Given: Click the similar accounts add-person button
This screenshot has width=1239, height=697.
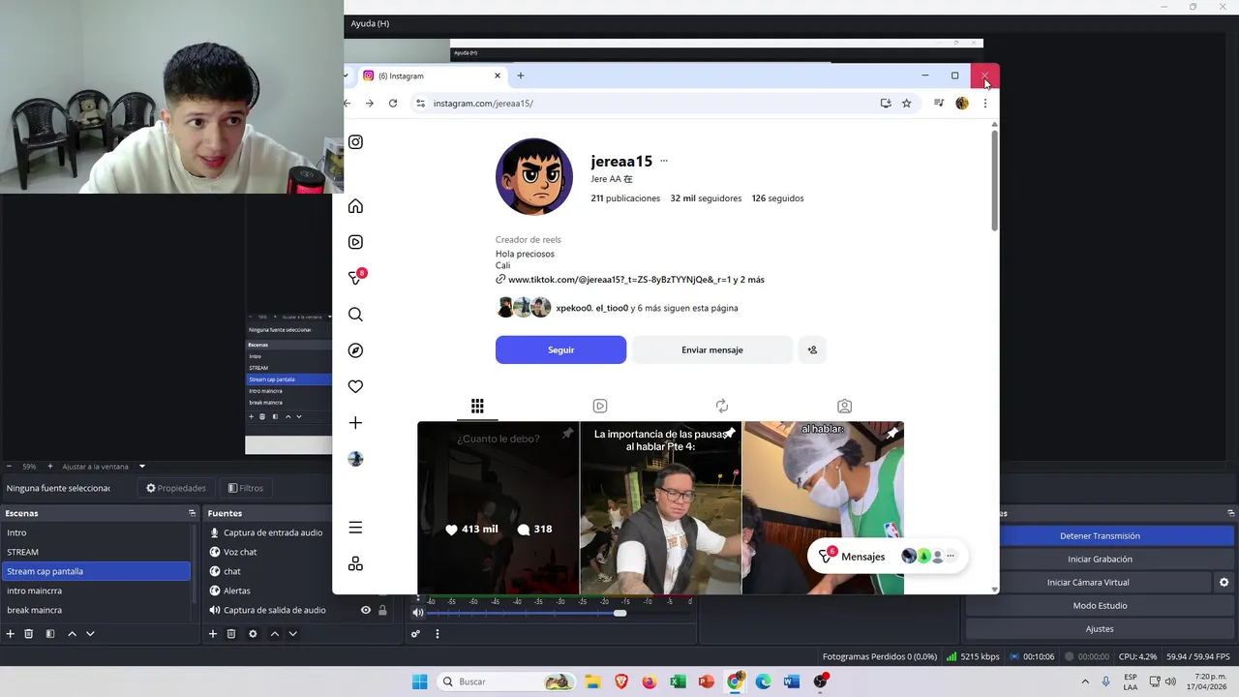Looking at the screenshot, I should click(x=812, y=349).
